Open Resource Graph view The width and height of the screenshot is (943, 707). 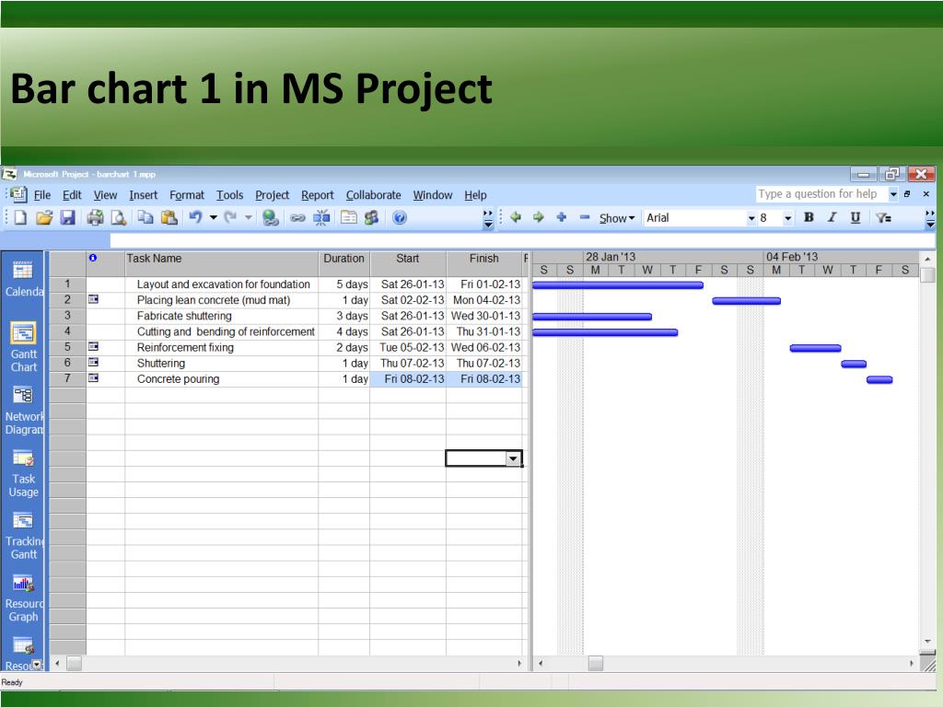pos(23,598)
